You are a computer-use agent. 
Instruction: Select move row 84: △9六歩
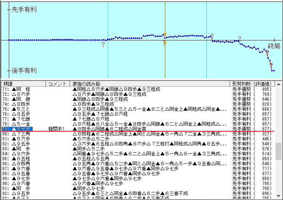pyautogui.click(x=138, y=154)
